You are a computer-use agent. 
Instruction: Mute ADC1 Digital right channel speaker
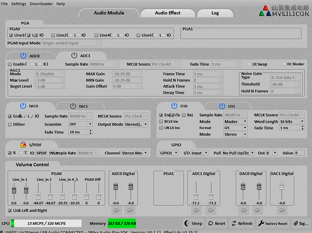pos(211,210)
